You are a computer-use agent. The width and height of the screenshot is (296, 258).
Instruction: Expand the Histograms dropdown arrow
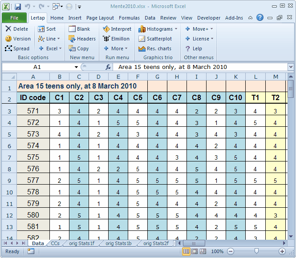pyautogui.click(x=176, y=29)
